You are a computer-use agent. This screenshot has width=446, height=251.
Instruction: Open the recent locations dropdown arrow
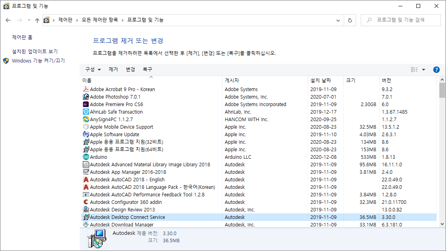[29, 20]
